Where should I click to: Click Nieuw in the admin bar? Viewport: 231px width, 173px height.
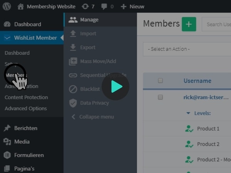137,7
